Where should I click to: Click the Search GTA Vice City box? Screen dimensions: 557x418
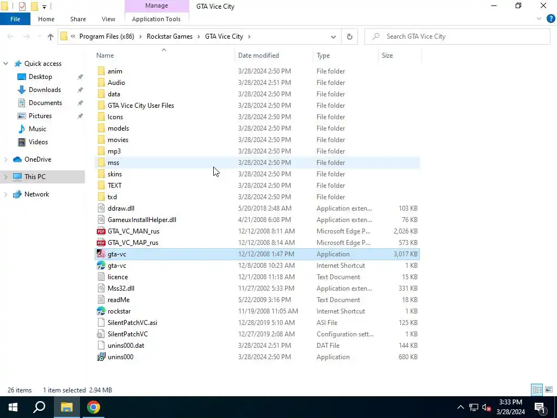(x=457, y=36)
